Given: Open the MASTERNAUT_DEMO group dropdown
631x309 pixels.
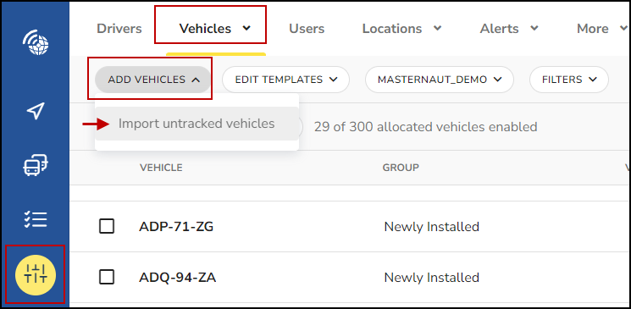Looking at the screenshot, I should [x=440, y=80].
